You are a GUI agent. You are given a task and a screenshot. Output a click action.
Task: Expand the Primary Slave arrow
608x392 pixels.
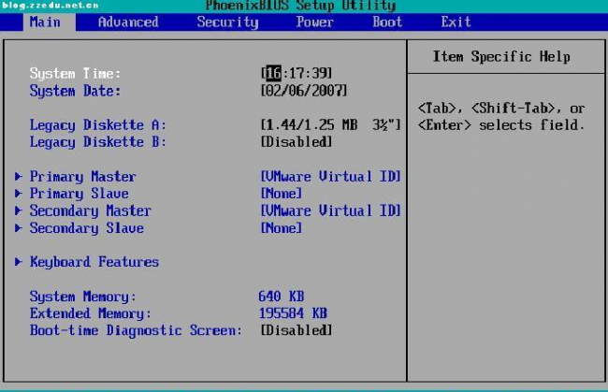click(x=18, y=193)
